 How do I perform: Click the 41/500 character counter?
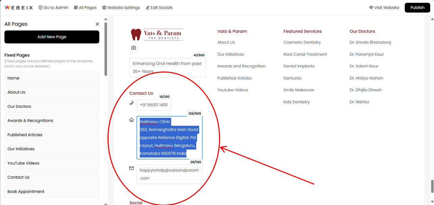199,55
